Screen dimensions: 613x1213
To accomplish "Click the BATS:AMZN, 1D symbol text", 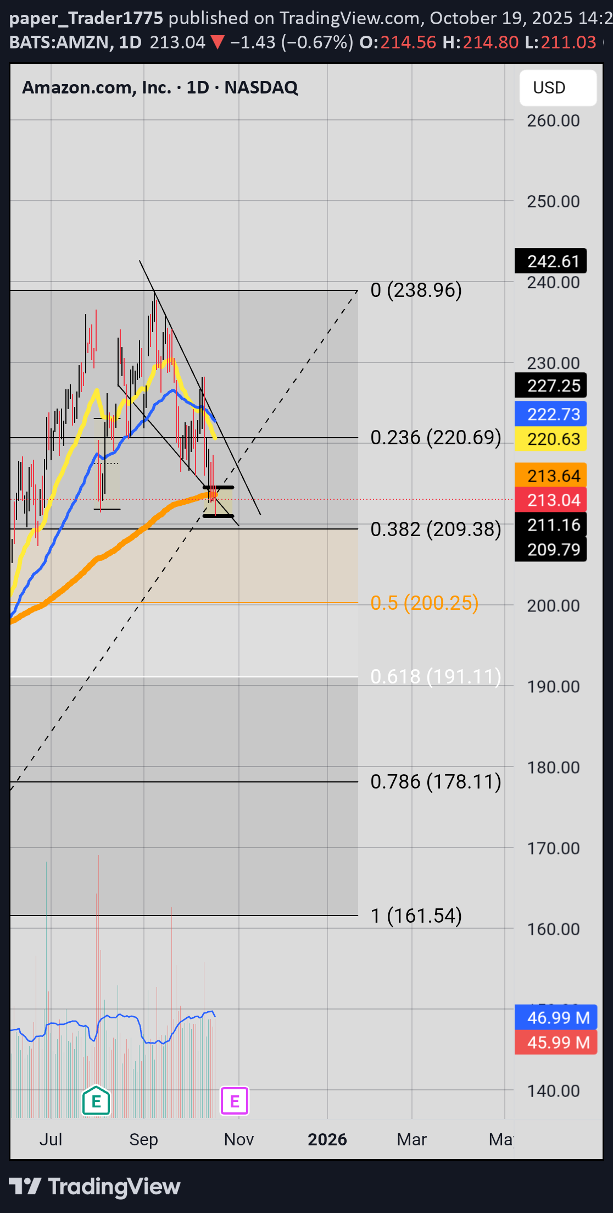I will coord(76,42).
